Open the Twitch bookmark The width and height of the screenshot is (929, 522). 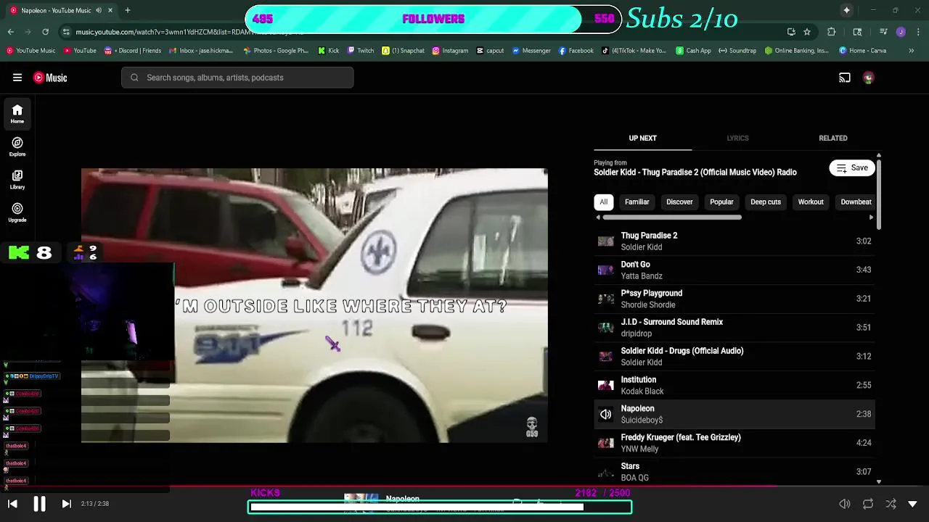coord(361,51)
